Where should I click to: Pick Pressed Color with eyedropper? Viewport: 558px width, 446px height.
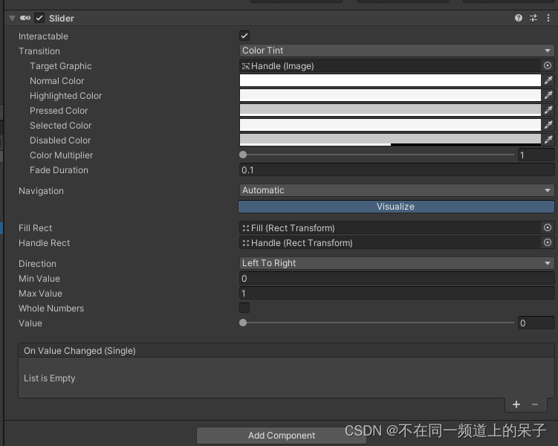[548, 110]
